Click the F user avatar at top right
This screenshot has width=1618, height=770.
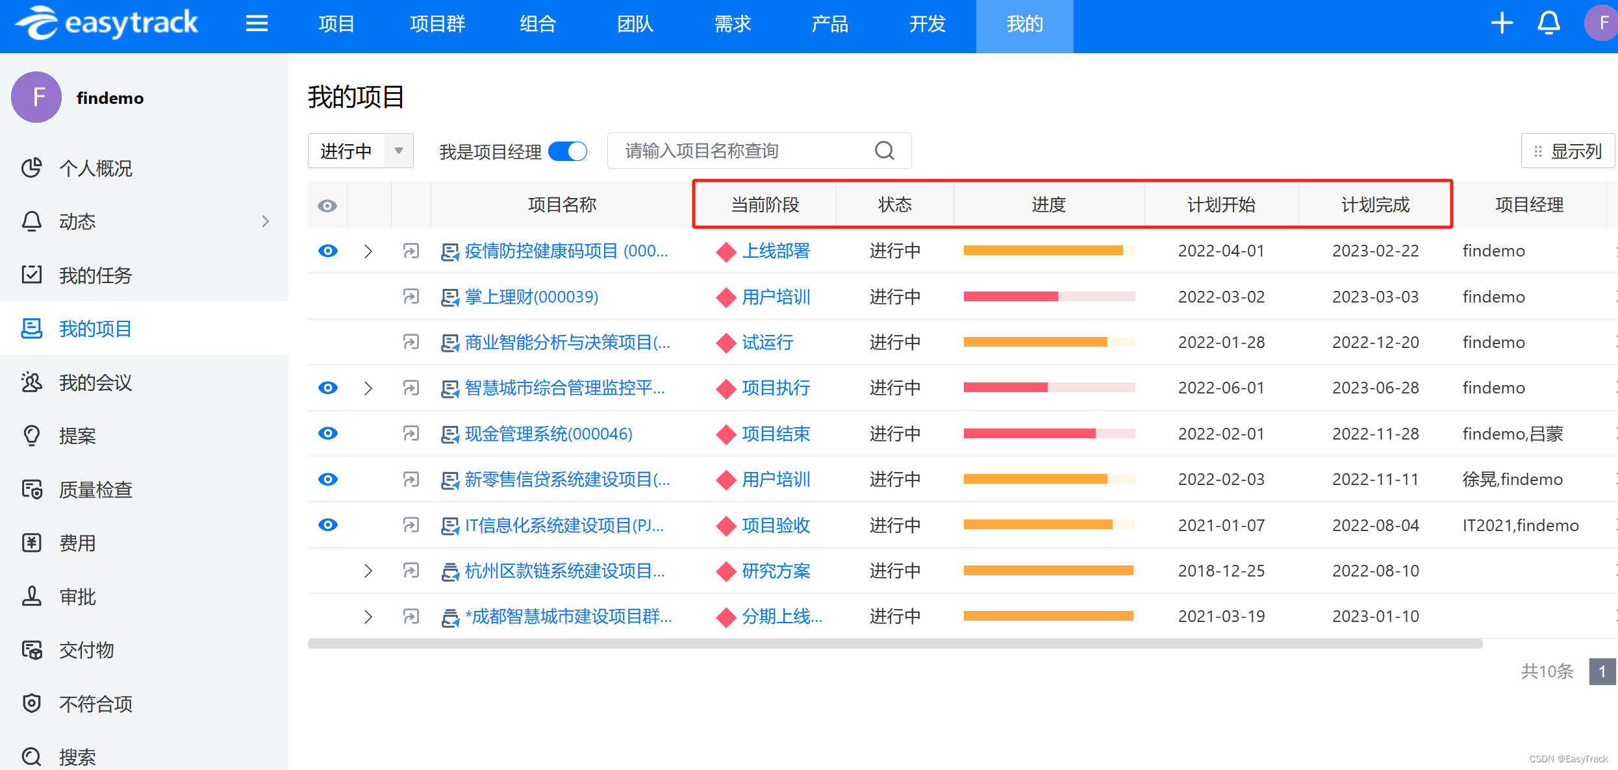(1602, 23)
